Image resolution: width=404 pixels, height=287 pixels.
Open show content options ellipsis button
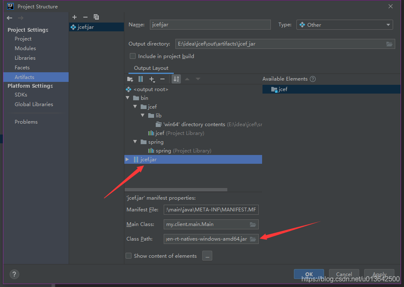(207, 256)
